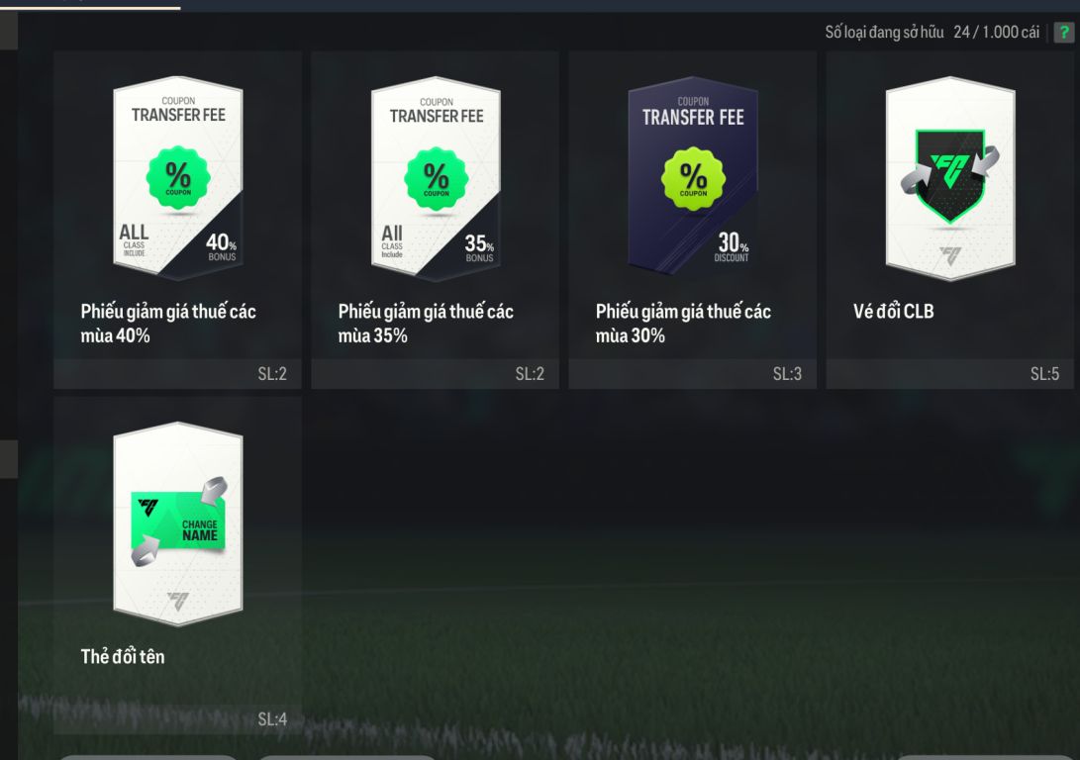Open item 'Phiếu giảm giá thuế các mùa 35%'
Image resolution: width=1080 pixels, height=760 pixels.
[426, 323]
